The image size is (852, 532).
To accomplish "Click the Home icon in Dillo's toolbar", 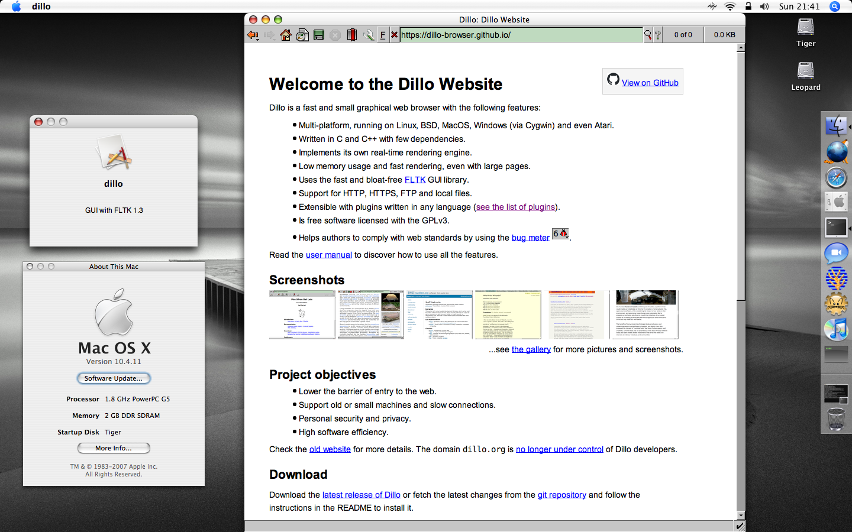I will tap(286, 34).
